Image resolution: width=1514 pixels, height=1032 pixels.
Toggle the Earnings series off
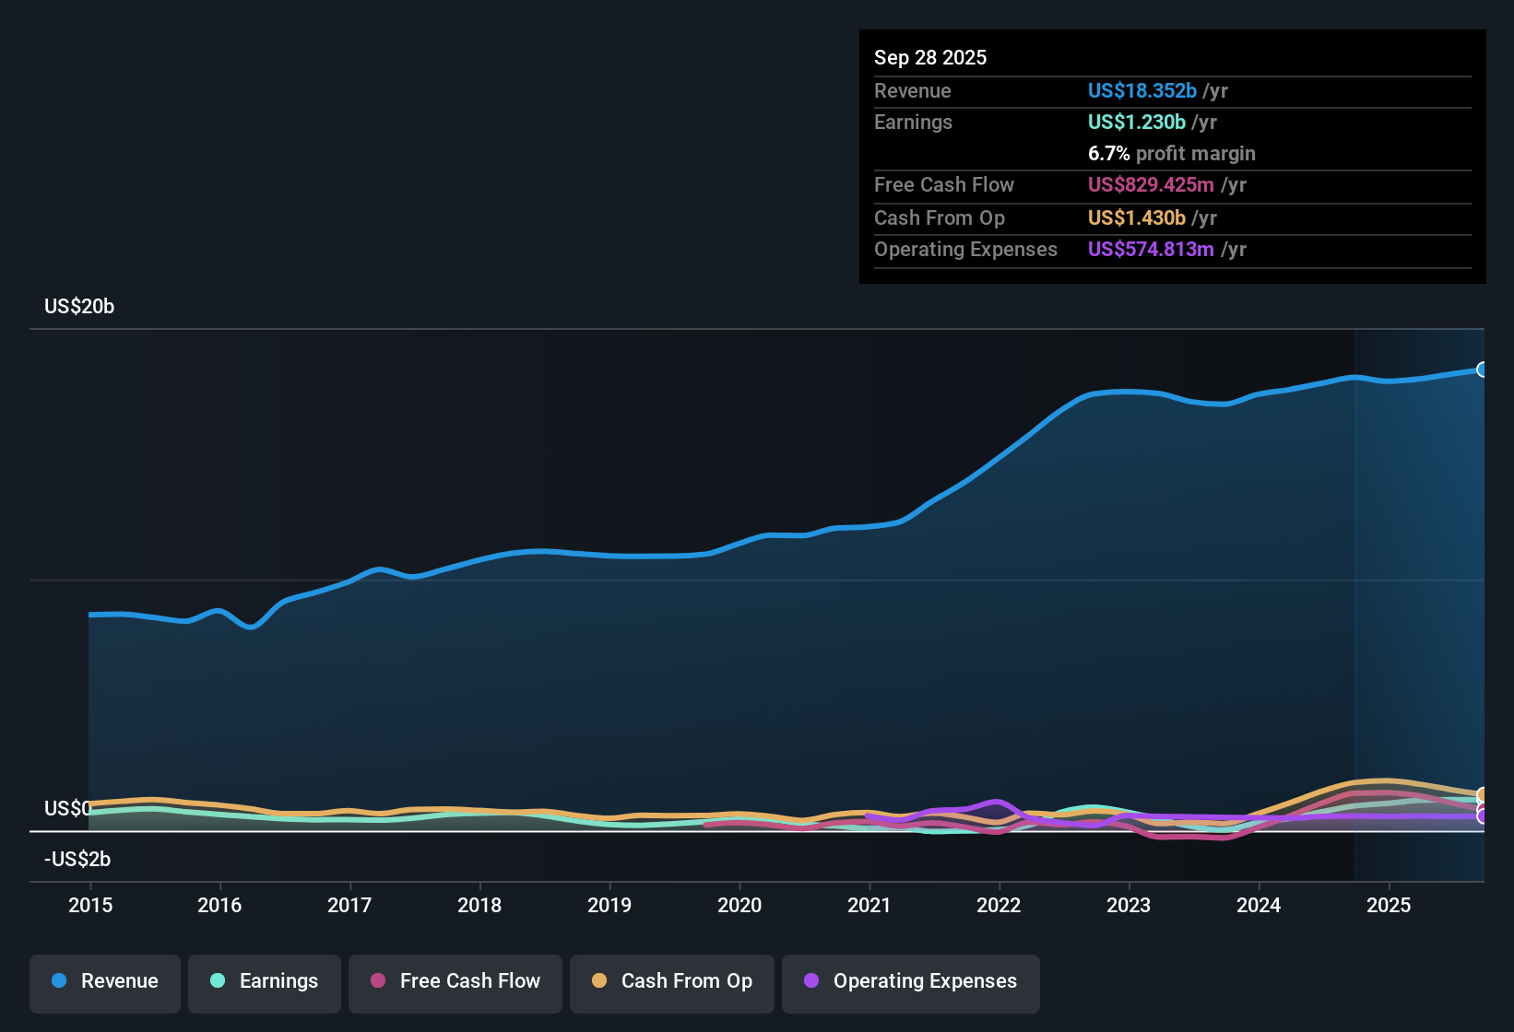click(265, 981)
